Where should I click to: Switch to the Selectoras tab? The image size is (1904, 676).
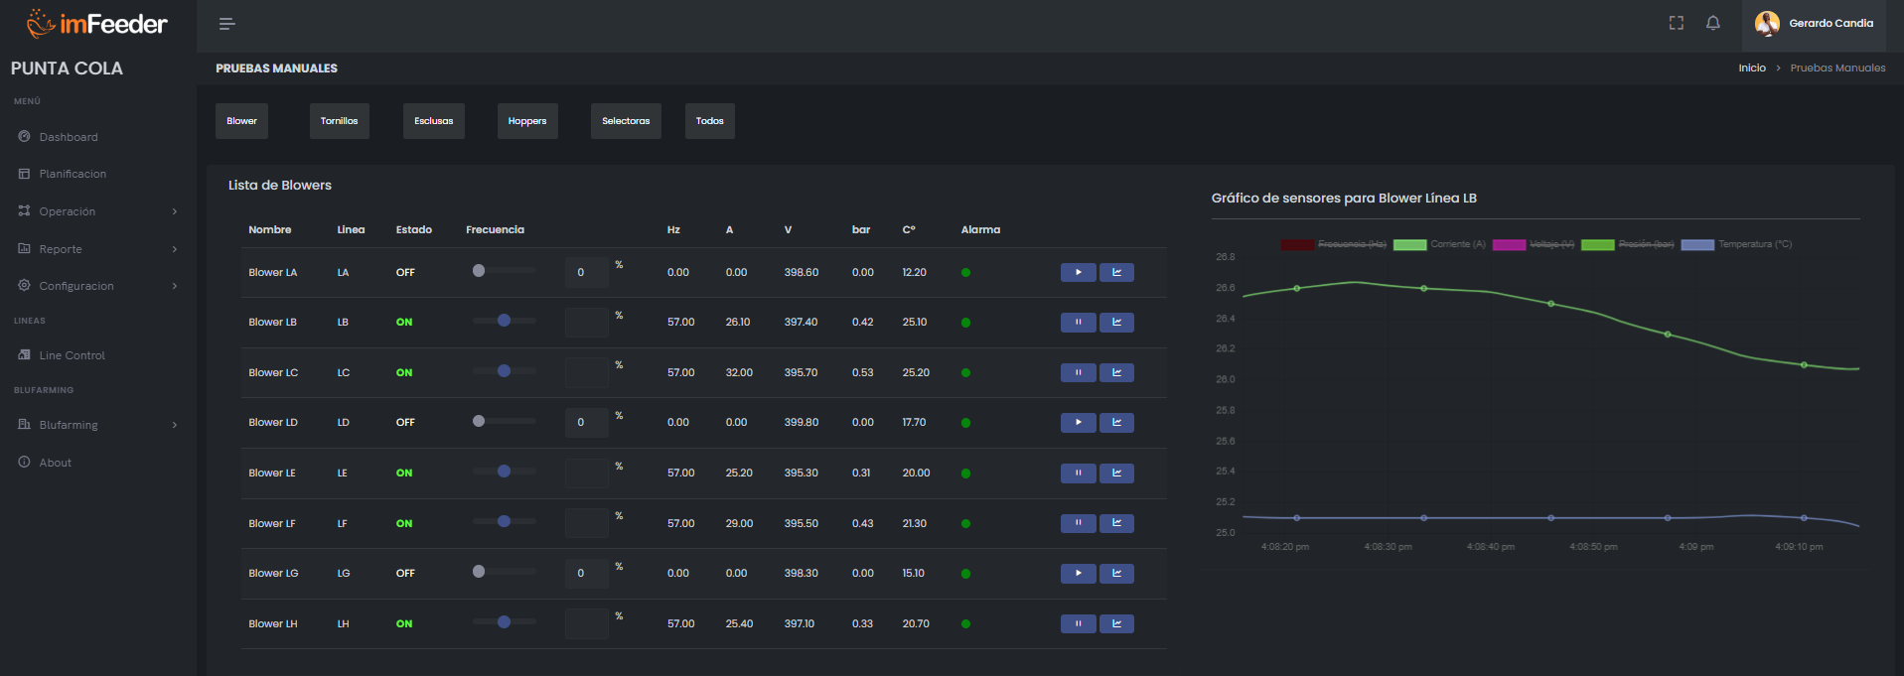[626, 121]
